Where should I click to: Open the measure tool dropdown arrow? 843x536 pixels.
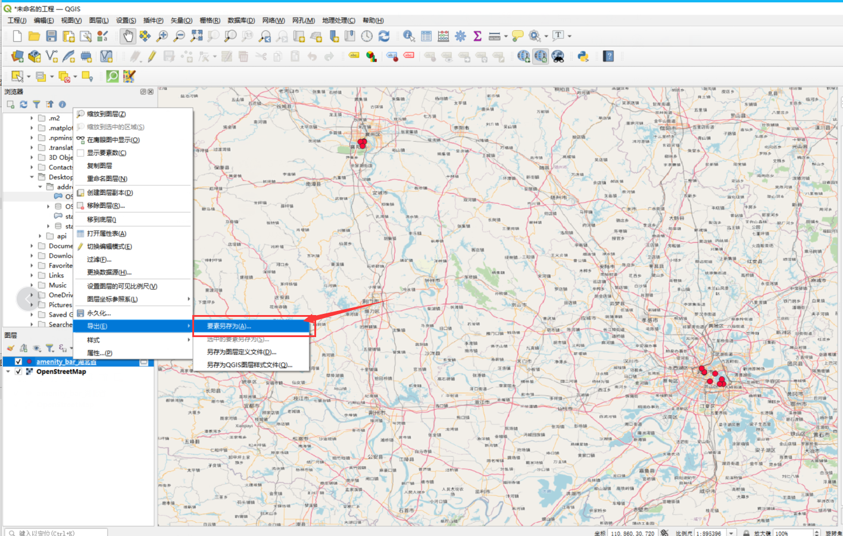(506, 36)
